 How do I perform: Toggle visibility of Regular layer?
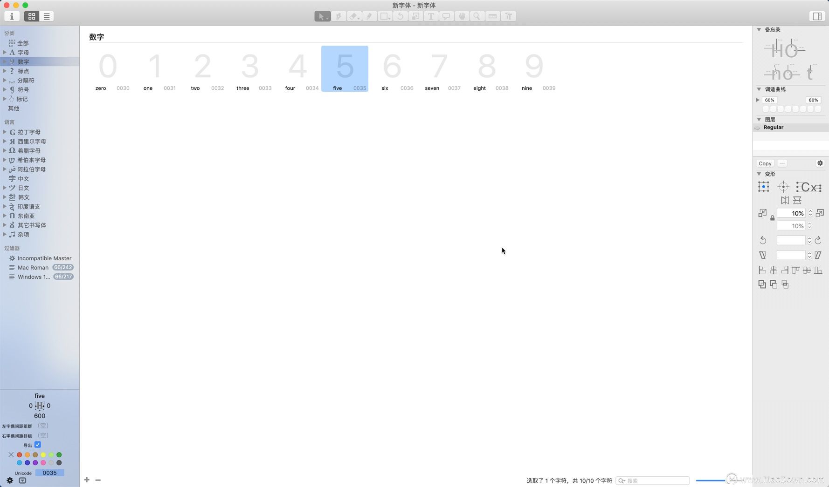click(x=758, y=128)
